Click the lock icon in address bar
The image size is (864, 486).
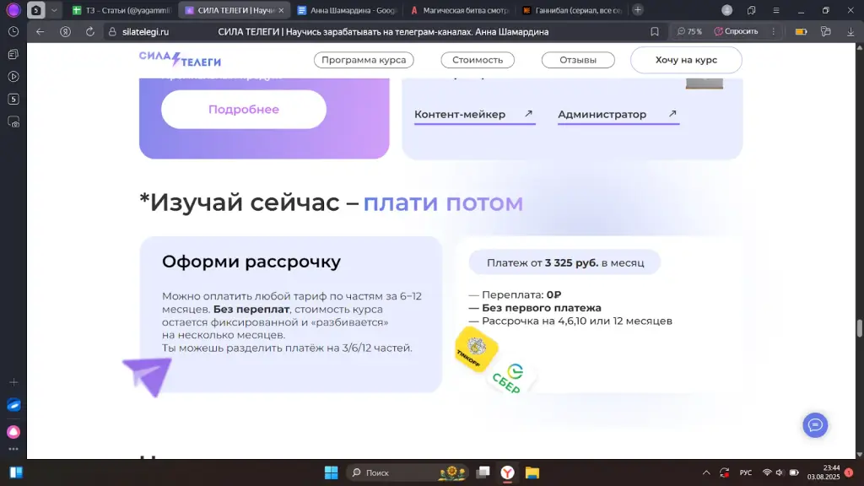112,32
